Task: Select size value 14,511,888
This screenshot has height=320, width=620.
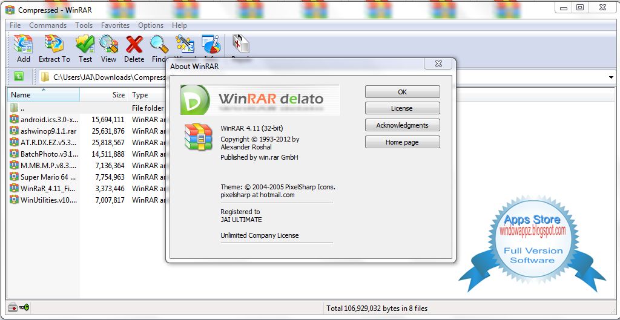Action: click(x=108, y=154)
